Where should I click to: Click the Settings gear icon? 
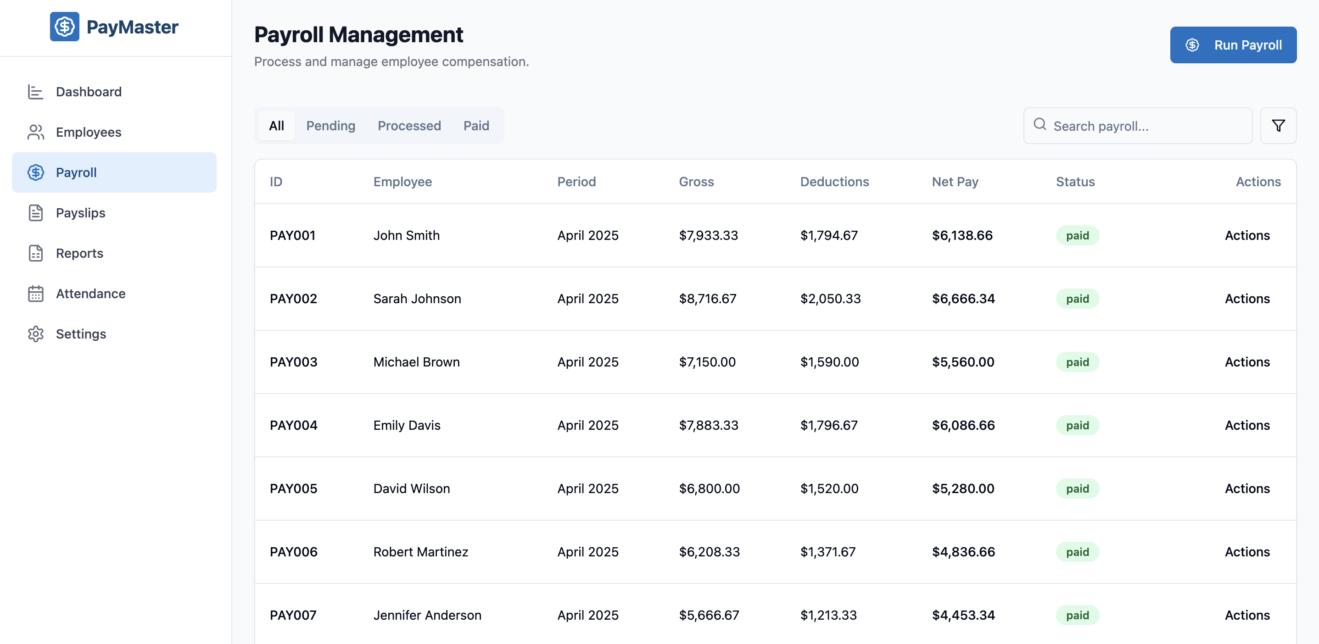(35, 334)
